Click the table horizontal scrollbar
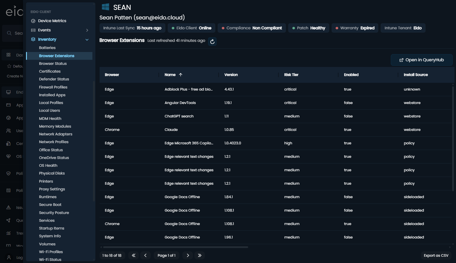 click(x=176, y=247)
